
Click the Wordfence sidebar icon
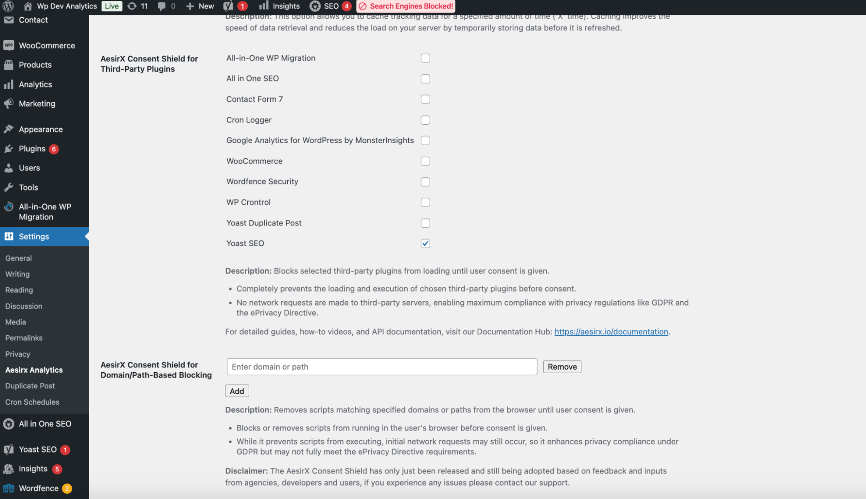[10, 488]
